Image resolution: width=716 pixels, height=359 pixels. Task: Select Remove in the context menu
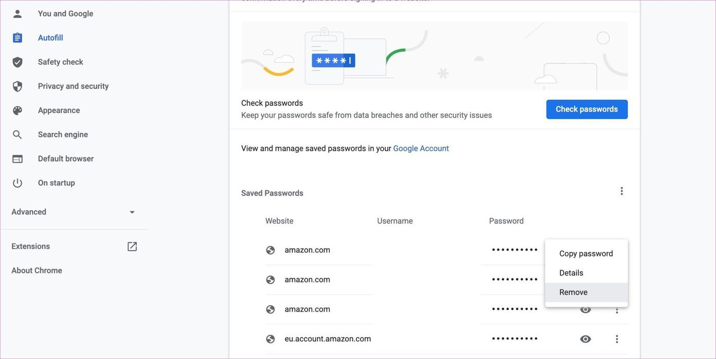pos(586,292)
